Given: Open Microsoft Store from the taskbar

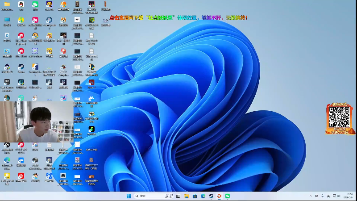Looking at the screenshot, I should pos(195,196).
